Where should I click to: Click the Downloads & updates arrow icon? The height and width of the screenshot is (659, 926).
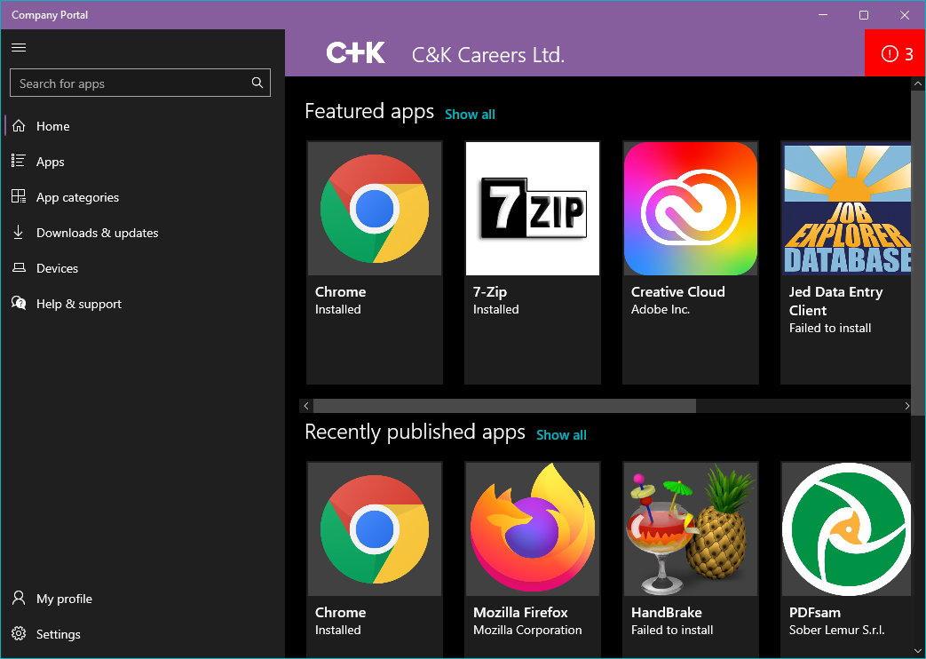pyautogui.click(x=19, y=232)
